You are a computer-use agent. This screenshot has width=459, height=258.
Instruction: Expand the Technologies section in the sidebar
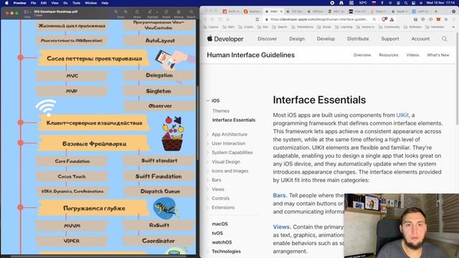[208, 252]
